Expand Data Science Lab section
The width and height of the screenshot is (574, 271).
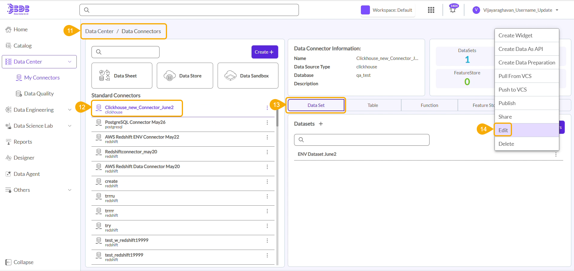[70, 126]
